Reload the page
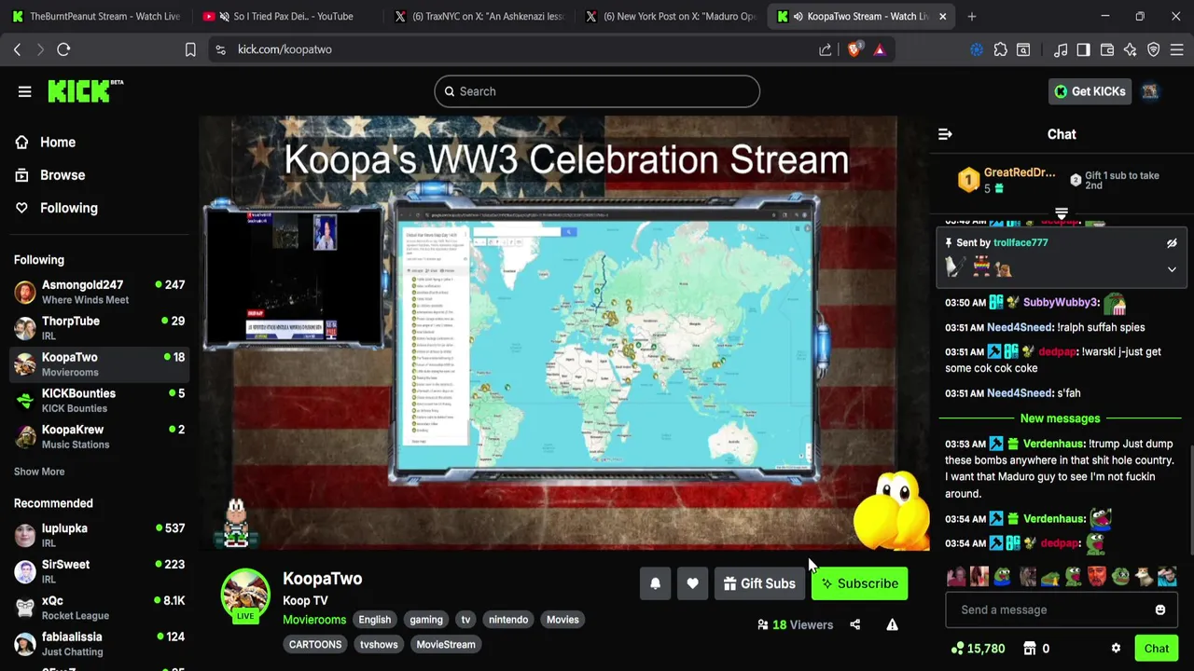Screen dimensions: 1194x671 click(x=63, y=49)
